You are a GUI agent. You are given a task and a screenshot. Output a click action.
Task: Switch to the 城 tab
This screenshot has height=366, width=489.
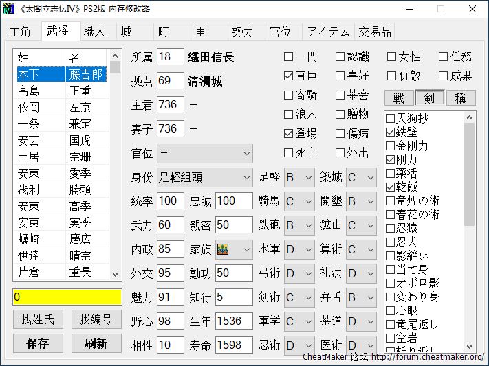pos(127,32)
